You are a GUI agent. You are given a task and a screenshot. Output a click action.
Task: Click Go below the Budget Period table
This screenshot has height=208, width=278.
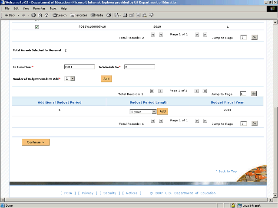255,123
